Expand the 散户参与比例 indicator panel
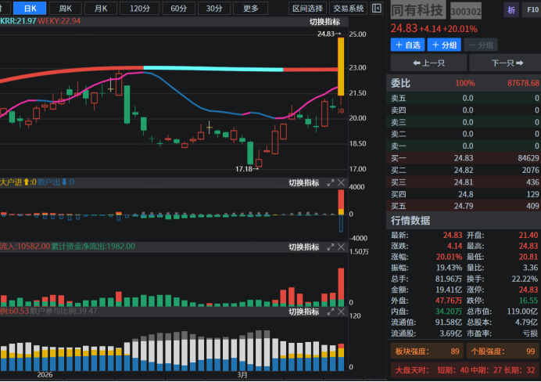The width and height of the screenshot is (541, 382). click(330, 312)
